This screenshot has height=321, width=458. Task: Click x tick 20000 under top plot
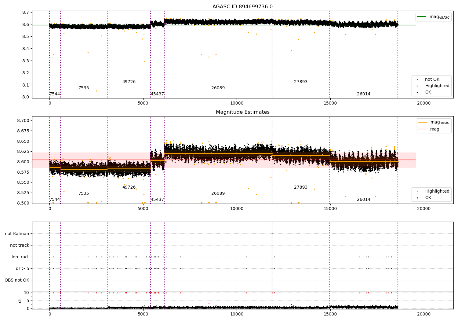pyautogui.click(x=424, y=103)
